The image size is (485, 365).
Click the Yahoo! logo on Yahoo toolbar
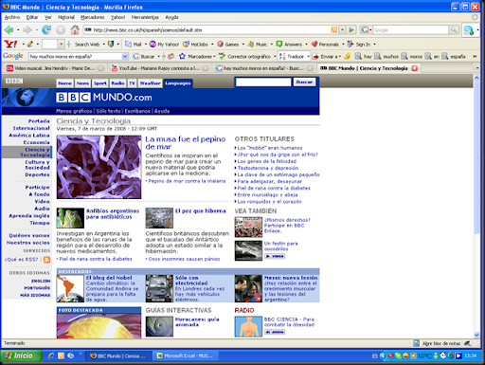10,44
